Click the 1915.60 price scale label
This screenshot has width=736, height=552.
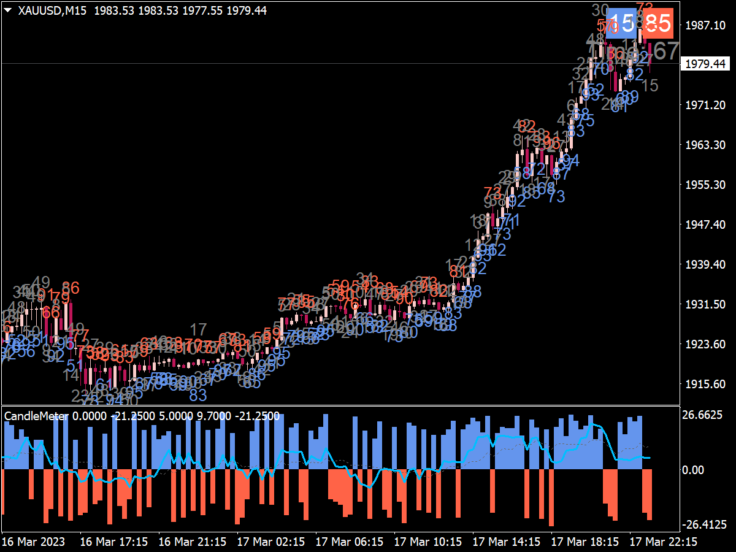(705, 384)
